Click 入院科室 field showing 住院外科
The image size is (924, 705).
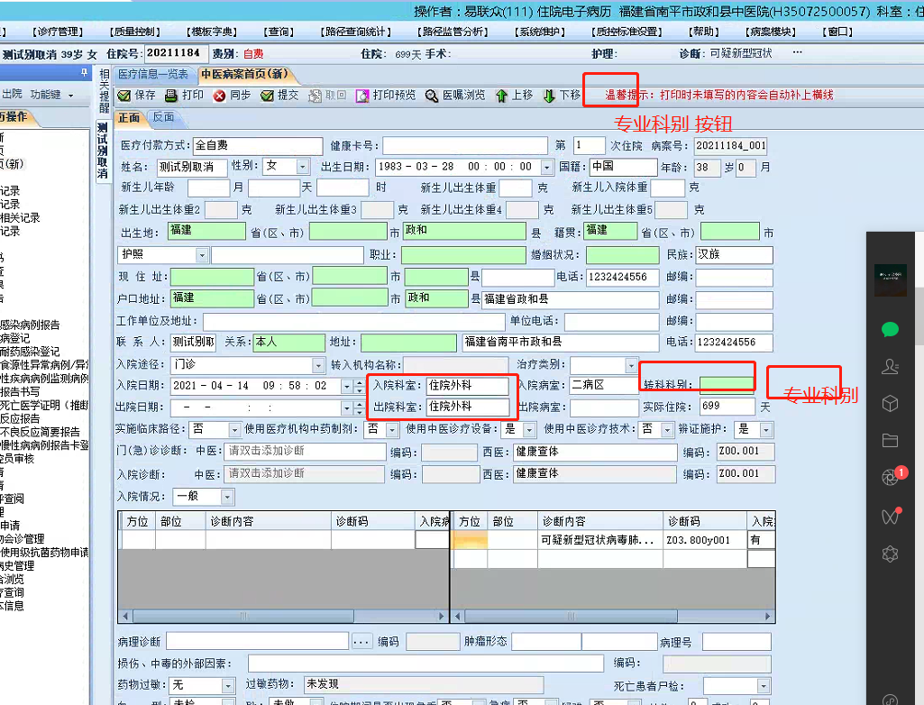(x=467, y=386)
